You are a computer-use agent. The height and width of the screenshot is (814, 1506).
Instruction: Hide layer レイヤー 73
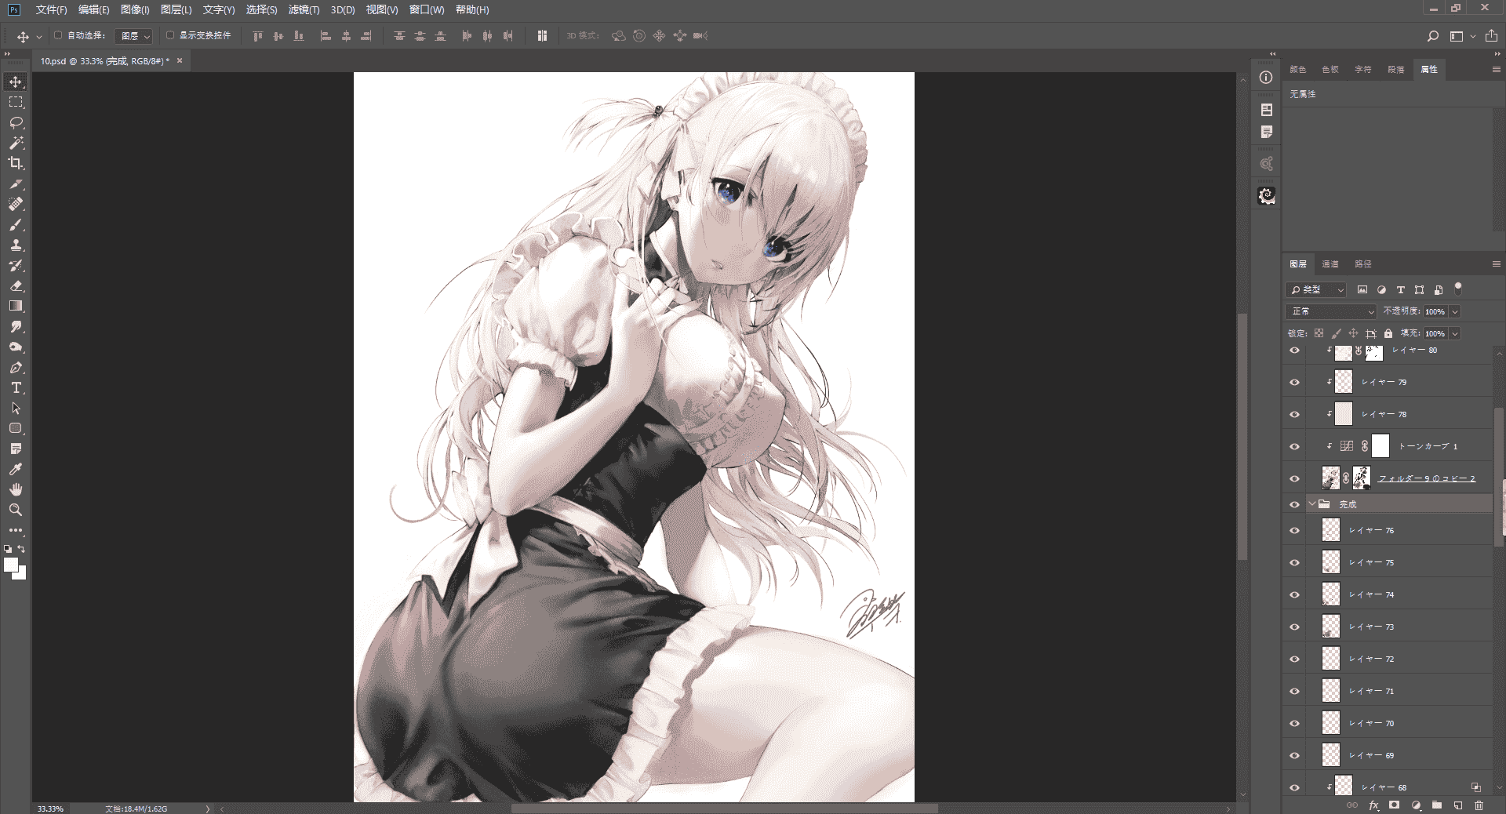pos(1295,627)
